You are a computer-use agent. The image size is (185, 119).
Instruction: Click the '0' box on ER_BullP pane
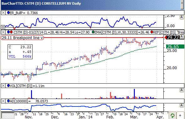3,27
